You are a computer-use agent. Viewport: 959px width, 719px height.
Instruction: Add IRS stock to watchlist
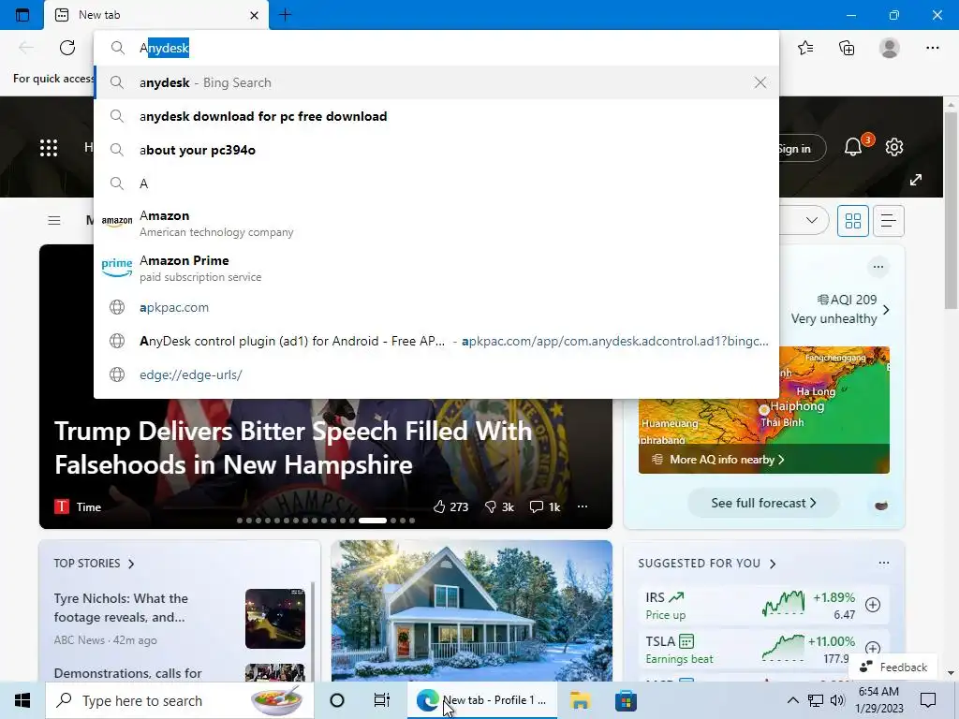click(x=873, y=605)
